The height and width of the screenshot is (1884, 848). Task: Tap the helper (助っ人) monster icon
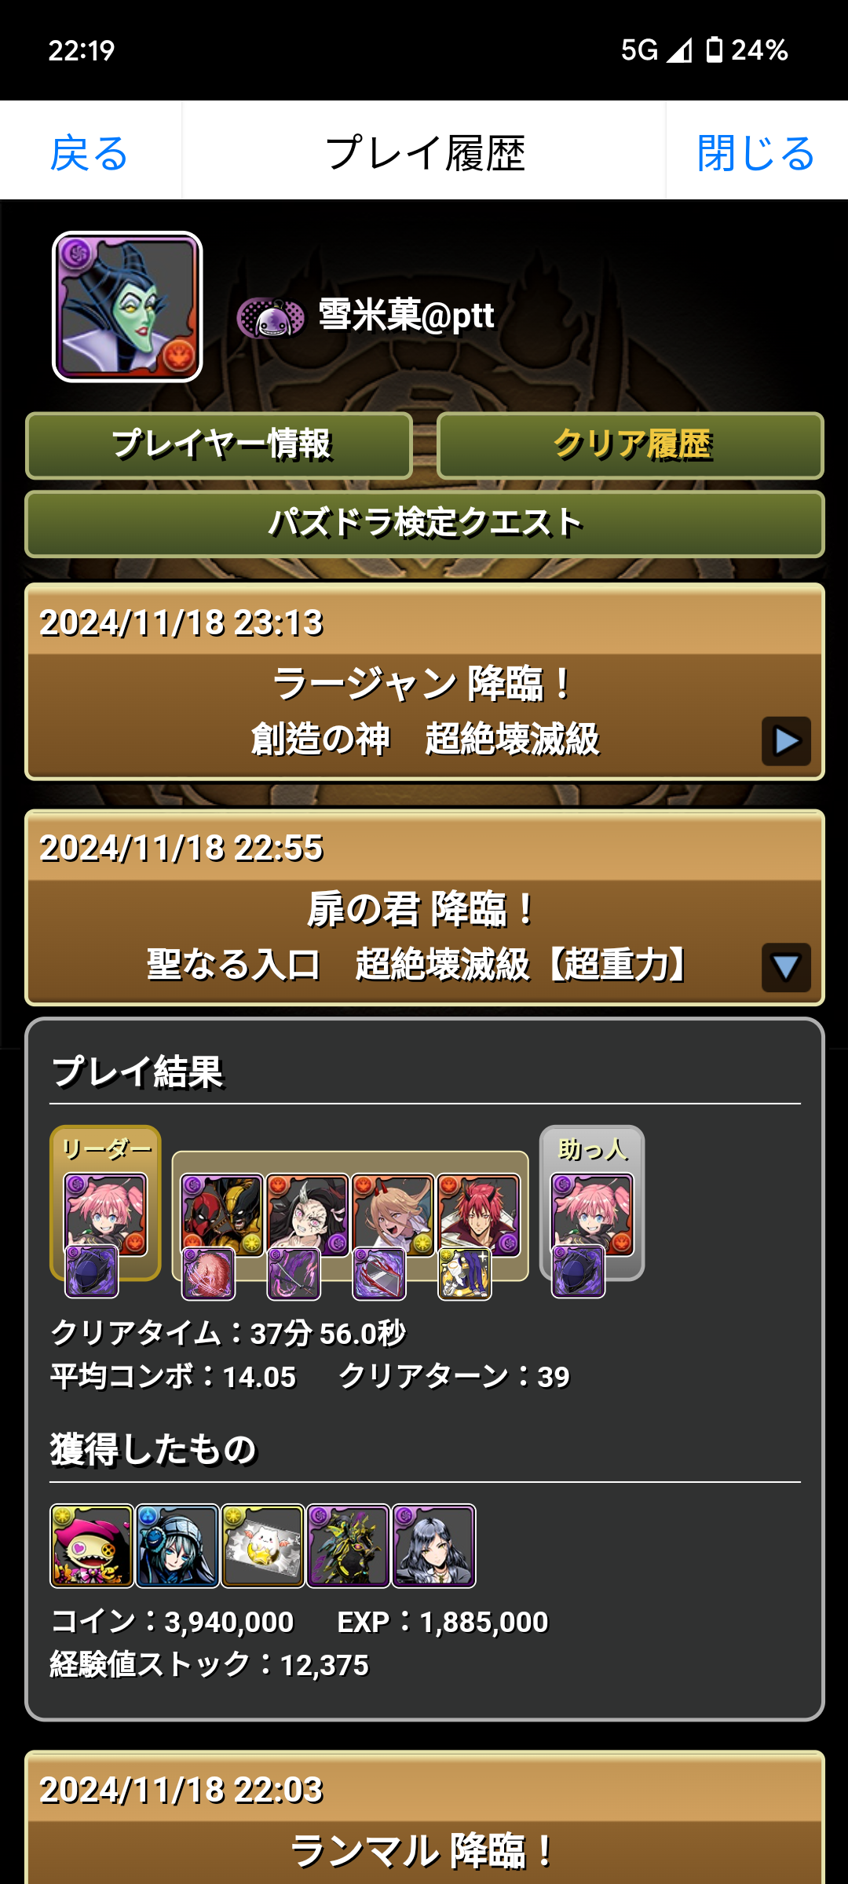click(592, 1214)
